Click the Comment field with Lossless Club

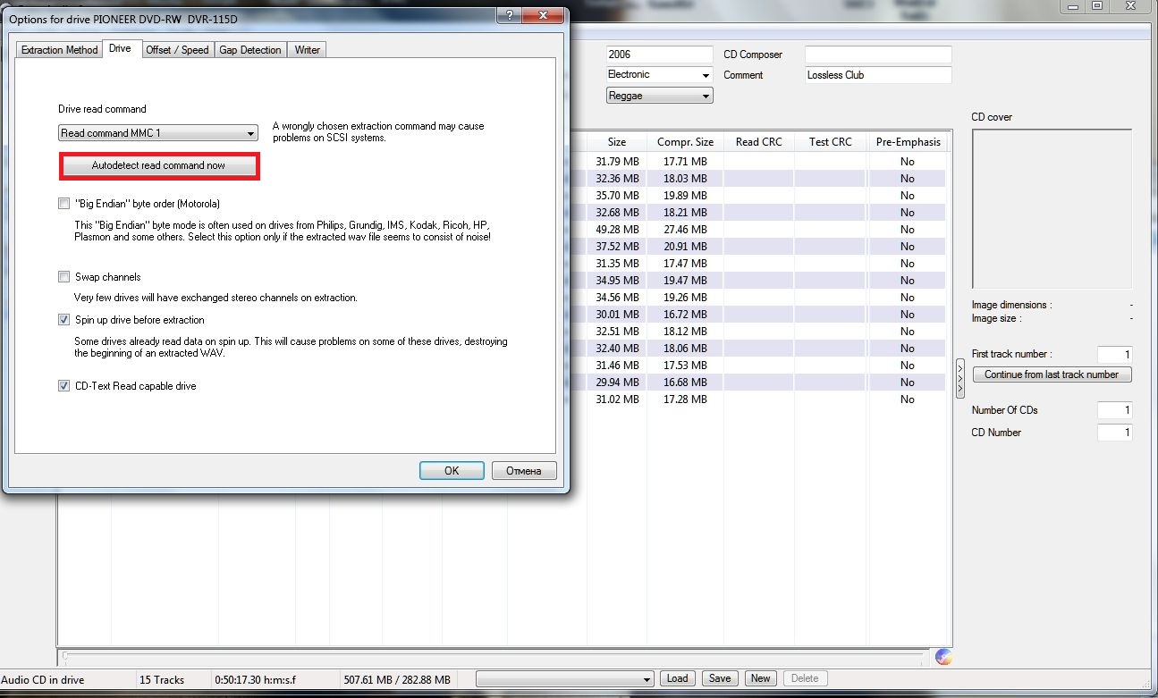pos(878,75)
